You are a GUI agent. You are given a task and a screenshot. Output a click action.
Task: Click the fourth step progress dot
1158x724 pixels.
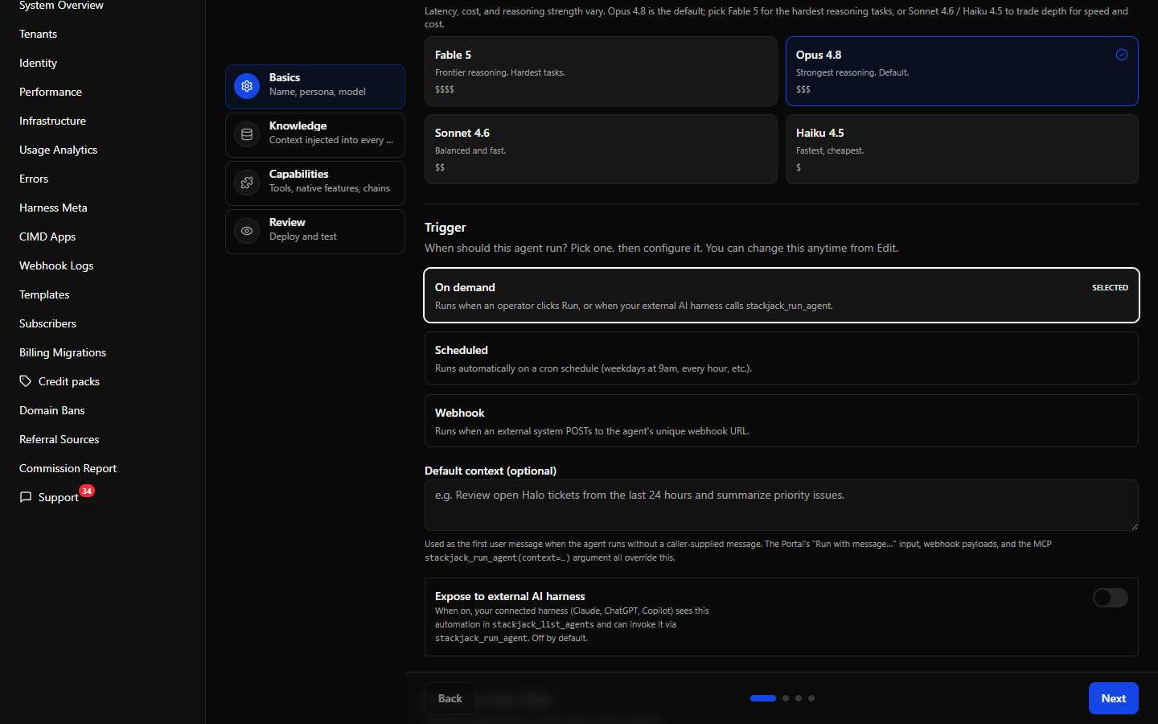[811, 698]
